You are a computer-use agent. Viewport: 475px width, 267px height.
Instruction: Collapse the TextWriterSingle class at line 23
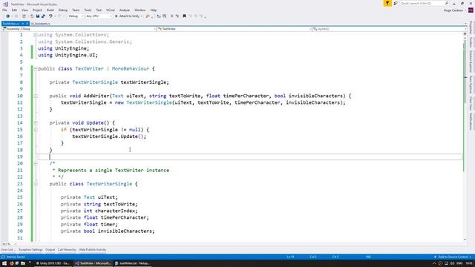[x=36, y=184]
